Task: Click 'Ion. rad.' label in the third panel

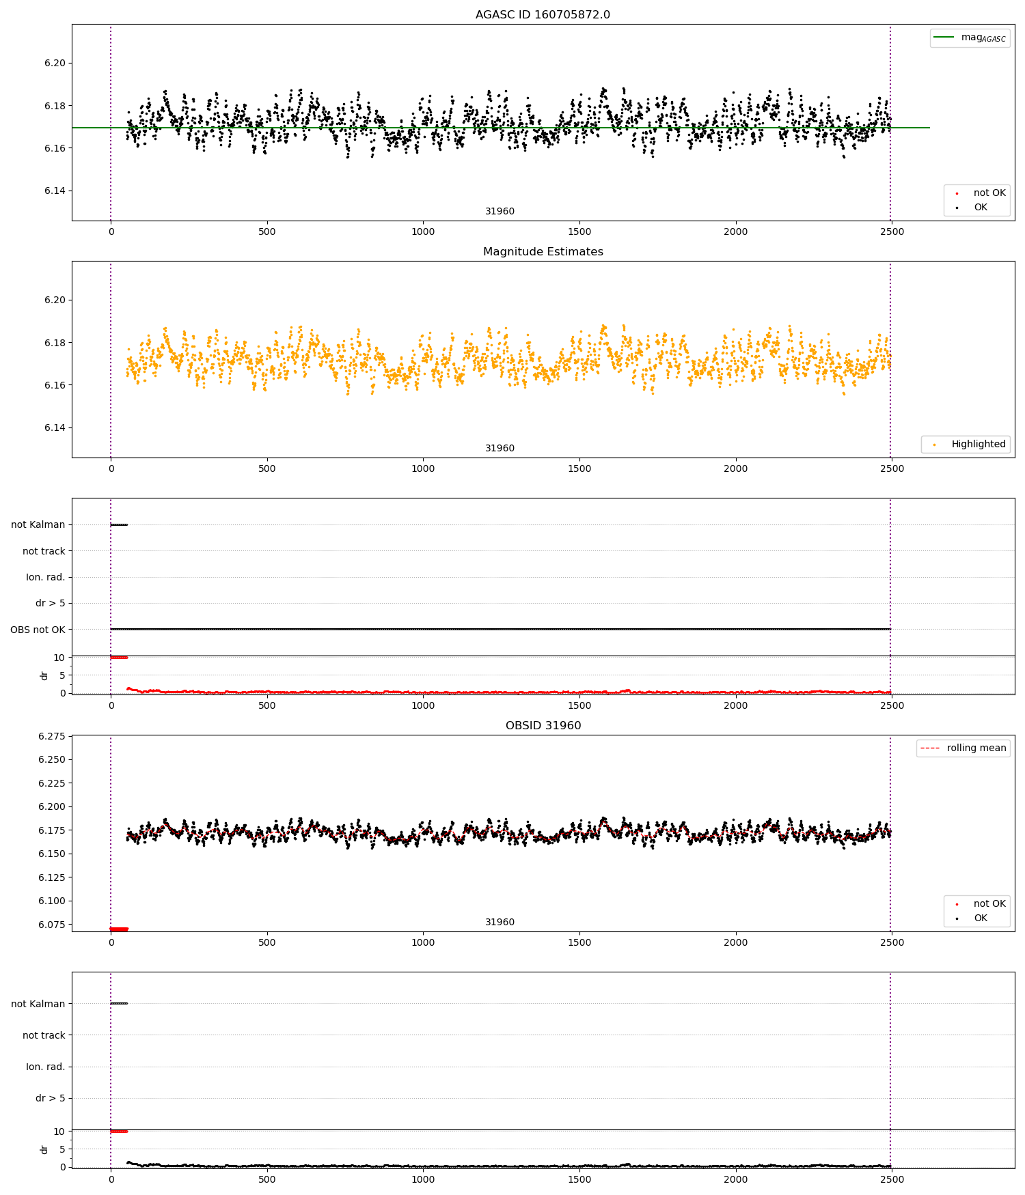Action: click(x=46, y=577)
